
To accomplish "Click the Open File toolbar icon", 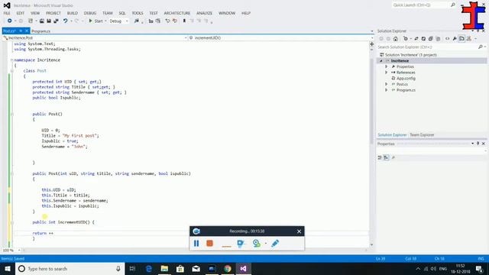I will pos(41,21).
